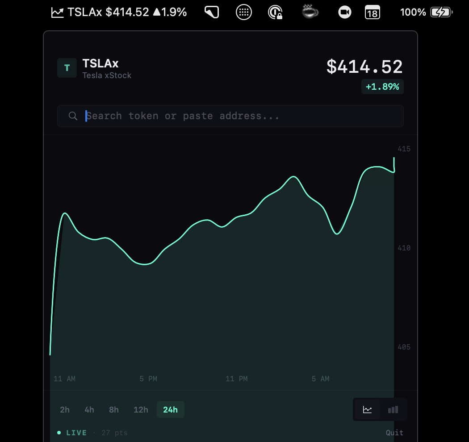
Task: Enable the bar chart display mode
Action: (393, 409)
